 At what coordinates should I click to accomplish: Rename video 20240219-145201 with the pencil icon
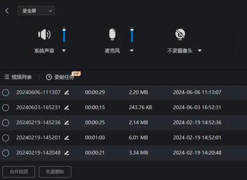67,138
